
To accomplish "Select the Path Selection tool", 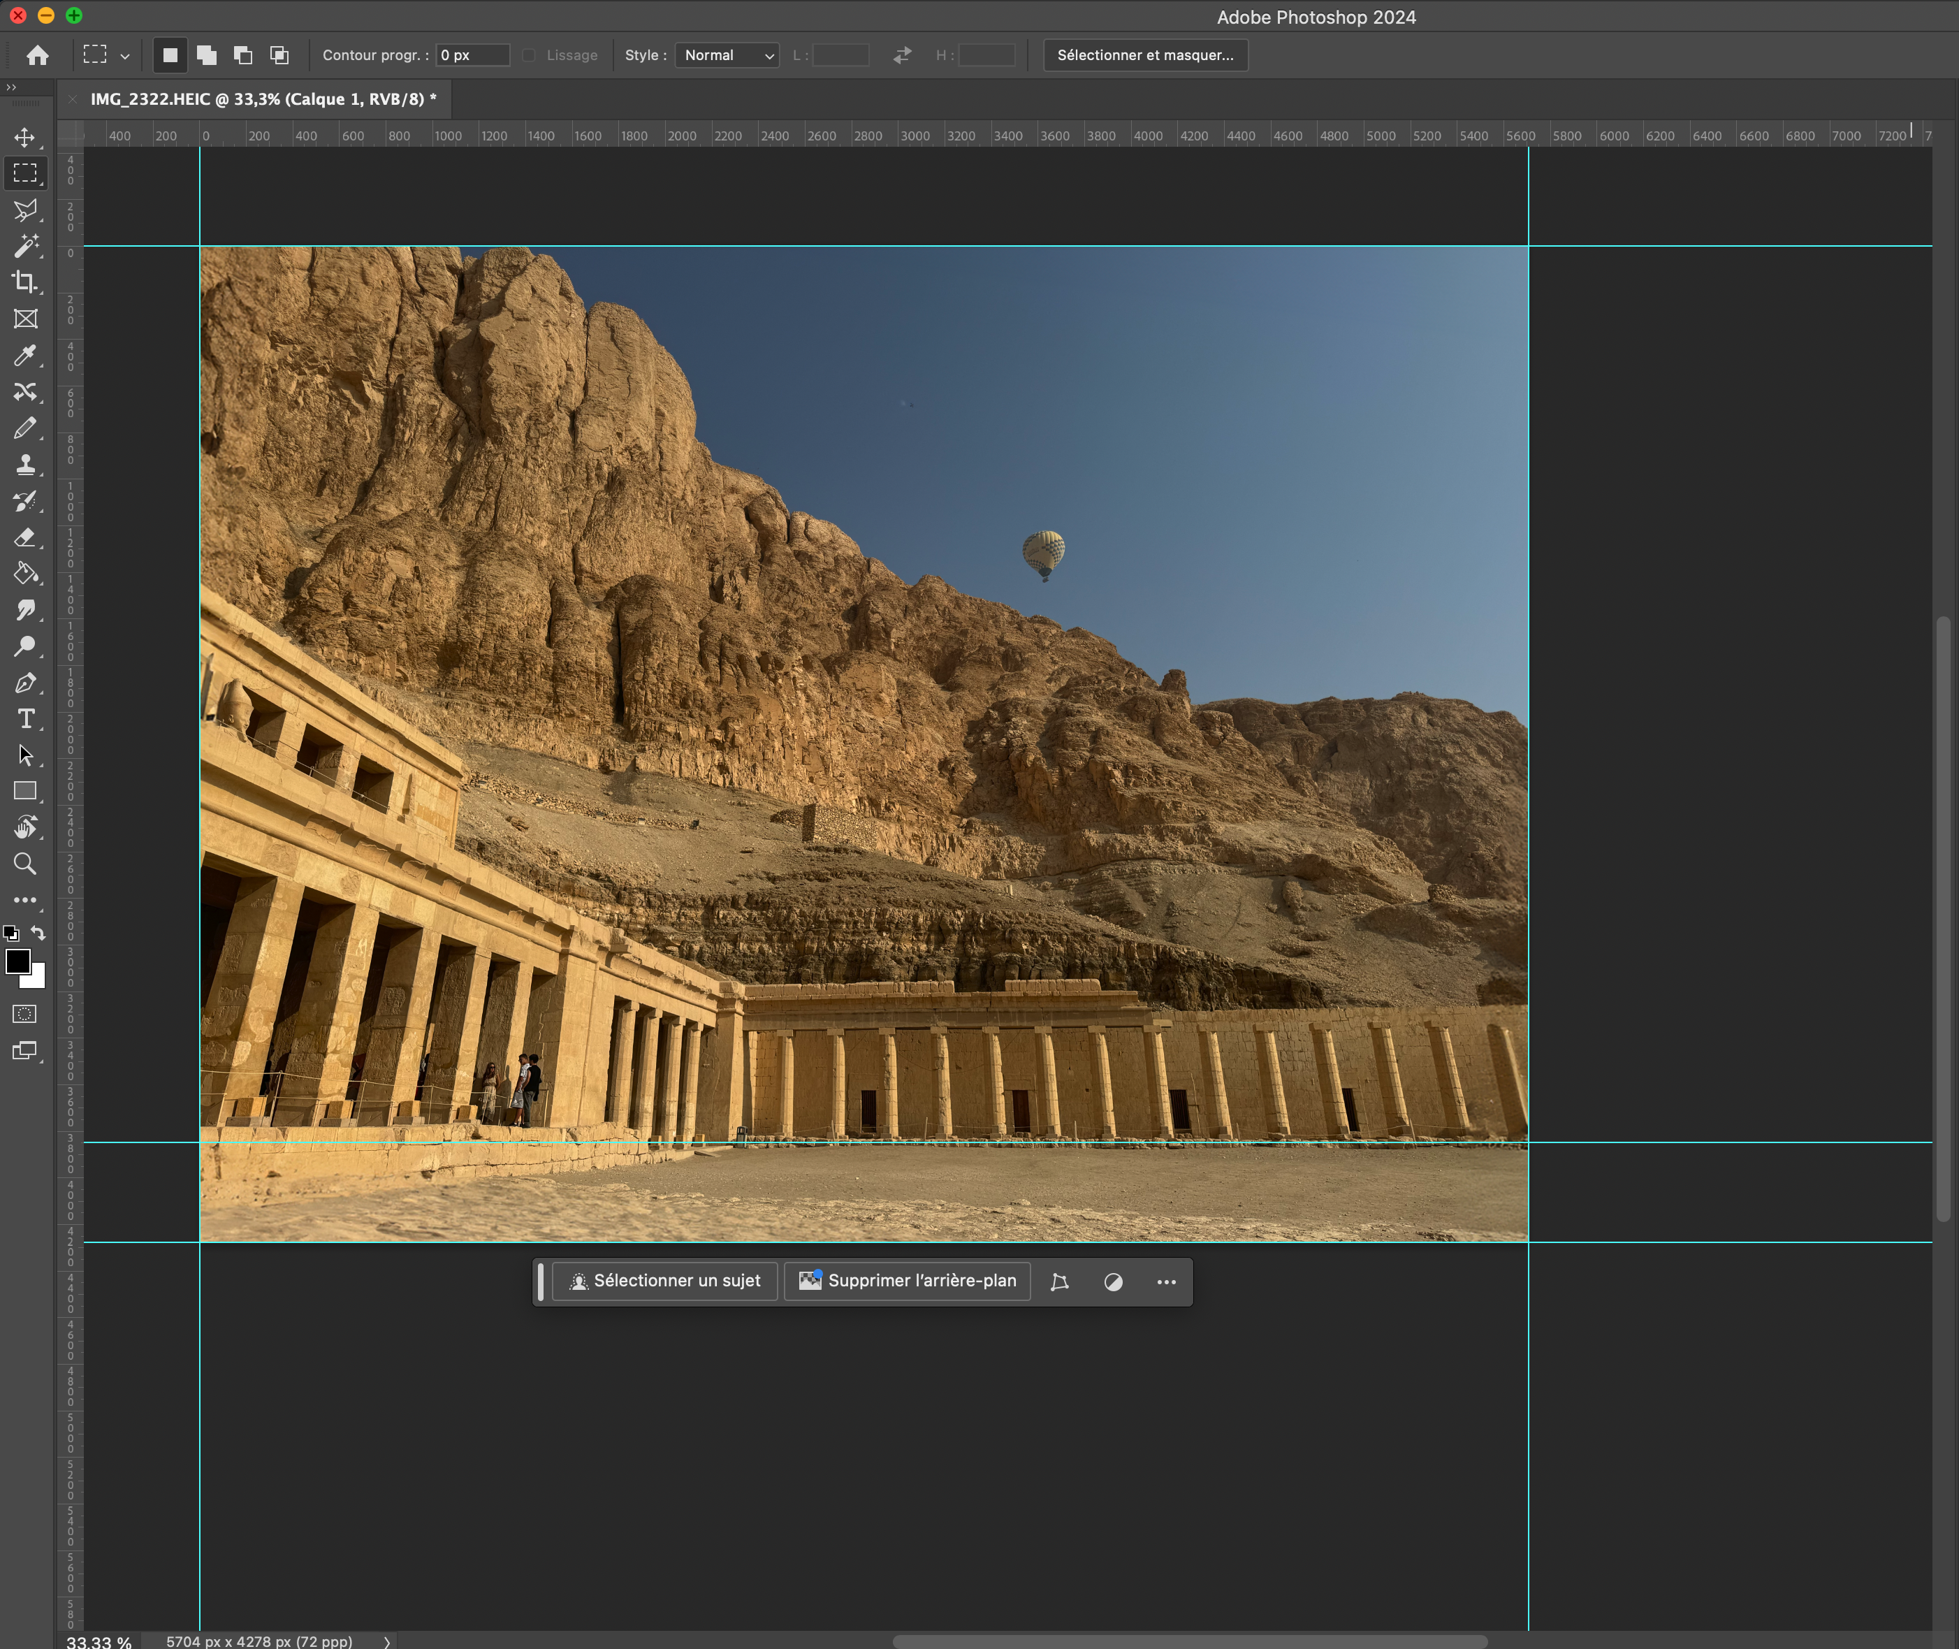I will [x=25, y=755].
